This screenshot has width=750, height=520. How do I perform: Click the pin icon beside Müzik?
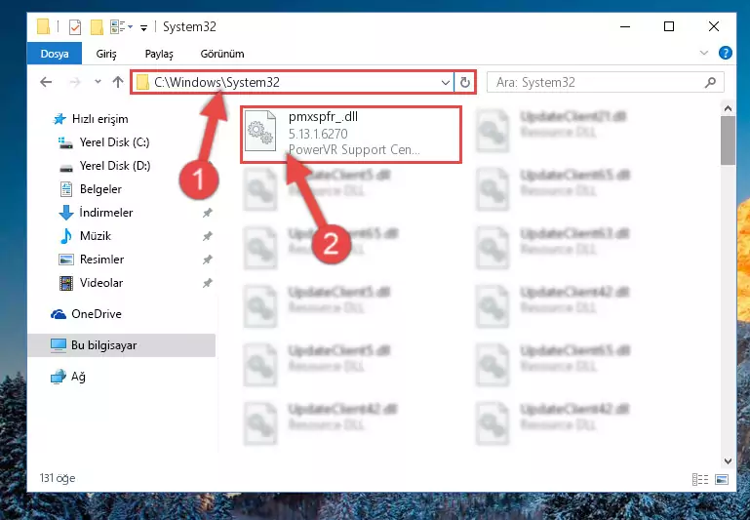(207, 236)
